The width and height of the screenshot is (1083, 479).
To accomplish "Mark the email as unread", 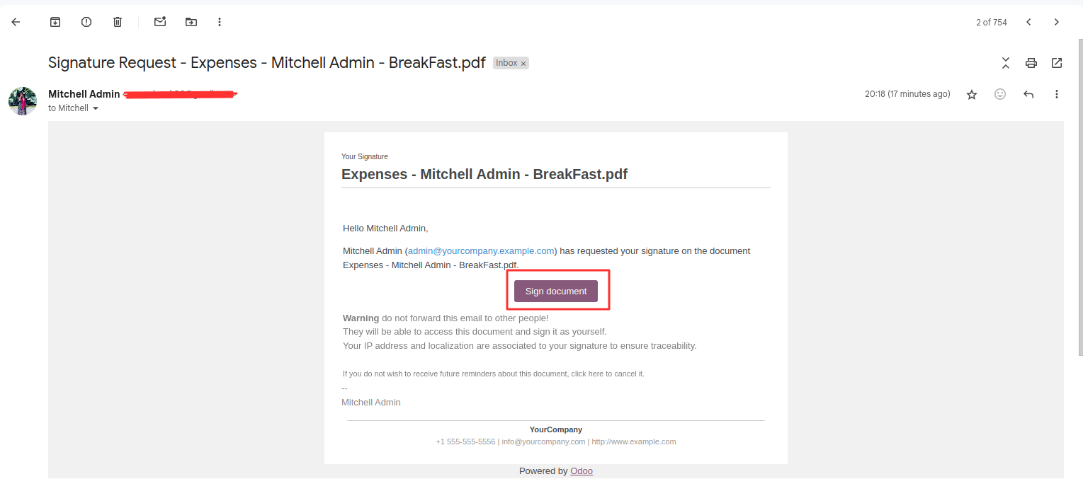I will click(160, 22).
